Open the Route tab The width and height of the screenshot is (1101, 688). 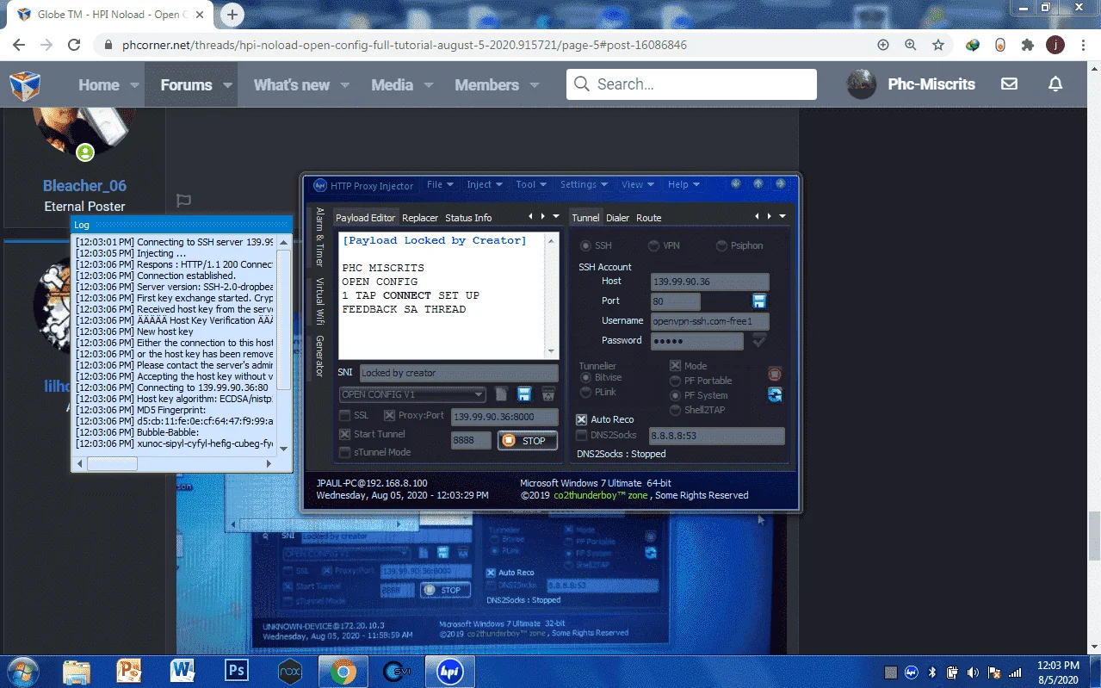(x=648, y=218)
